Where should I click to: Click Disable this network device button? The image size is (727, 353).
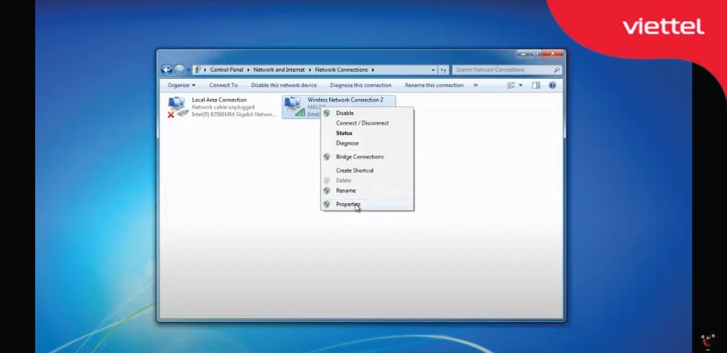pyautogui.click(x=284, y=85)
